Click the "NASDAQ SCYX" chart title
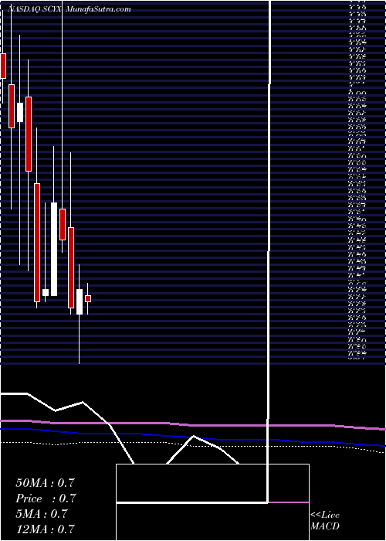Screen dimensions: 386x541 35,9
